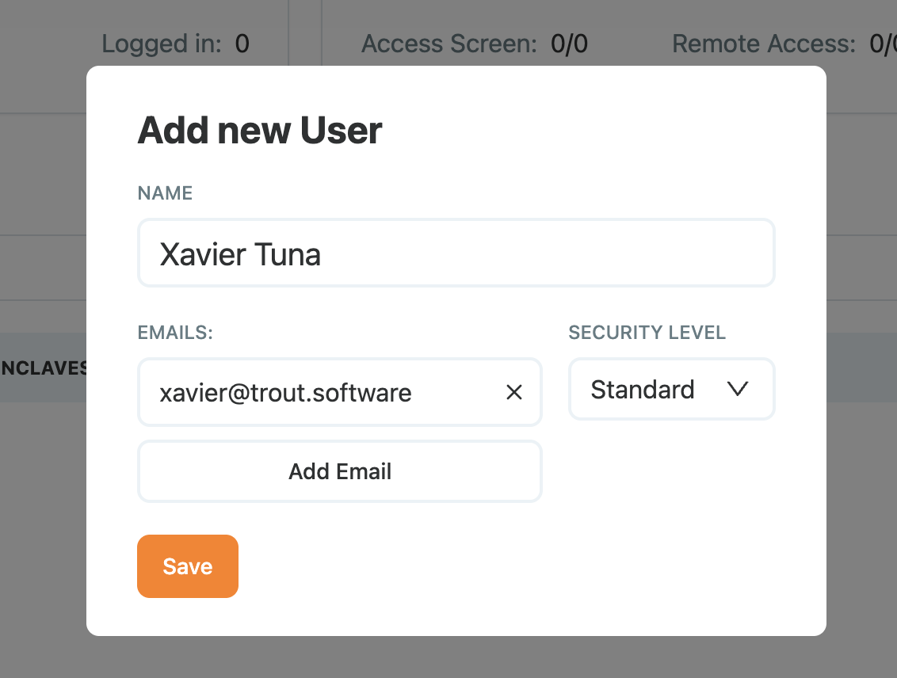
Task: Remove the xavier@trout.software email entry
Action: 513,392
